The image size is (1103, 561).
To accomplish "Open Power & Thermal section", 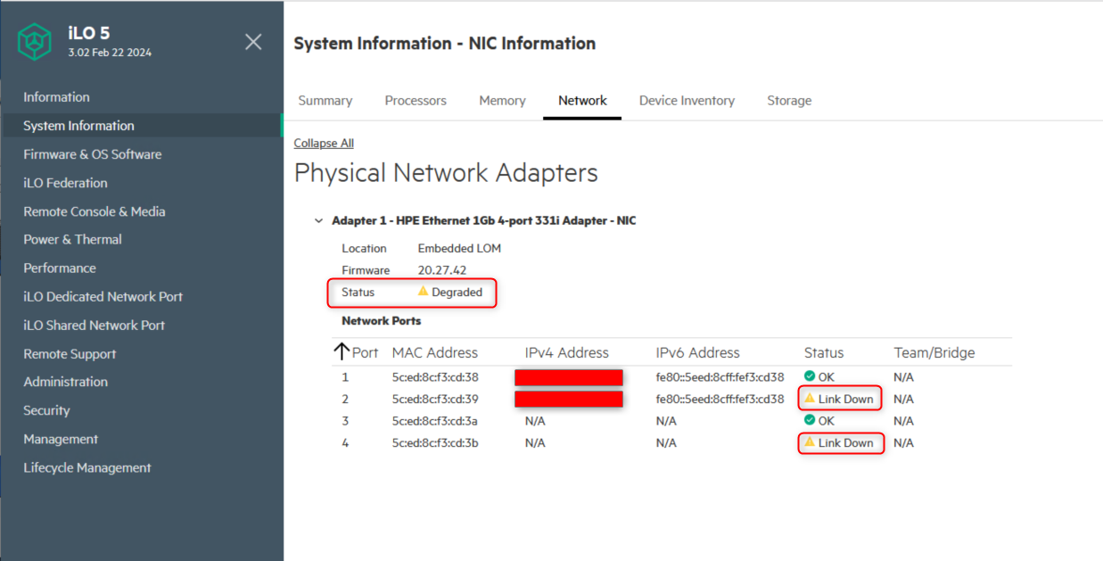I will [72, 239].
